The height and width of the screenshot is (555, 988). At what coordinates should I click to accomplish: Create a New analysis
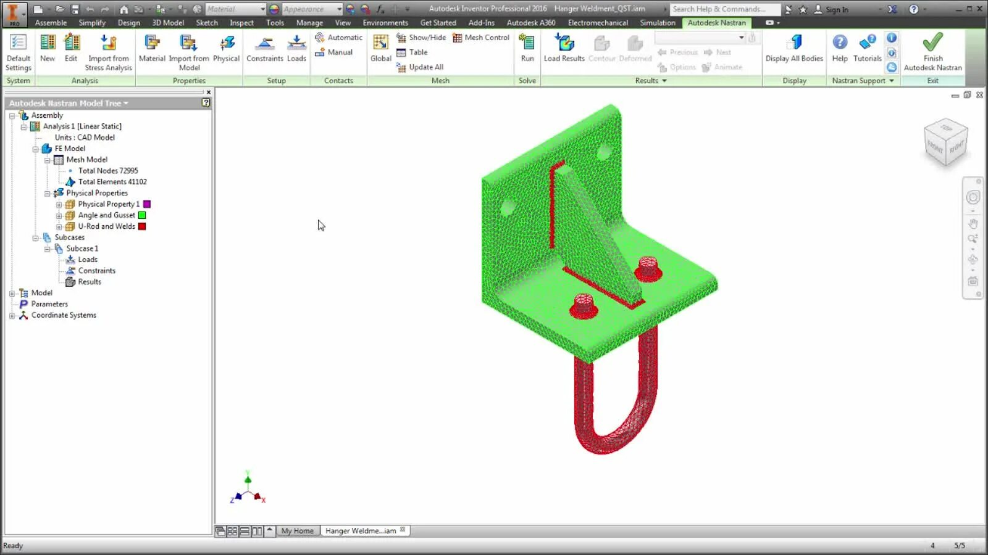pos(48,48)
